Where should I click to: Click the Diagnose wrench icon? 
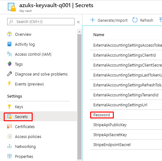pos(10,74)
